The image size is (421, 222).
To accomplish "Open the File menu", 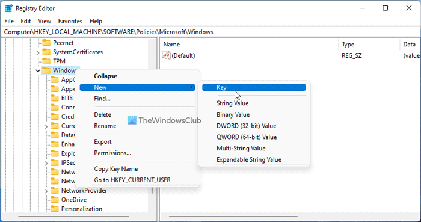I will [x=9, y=21].
